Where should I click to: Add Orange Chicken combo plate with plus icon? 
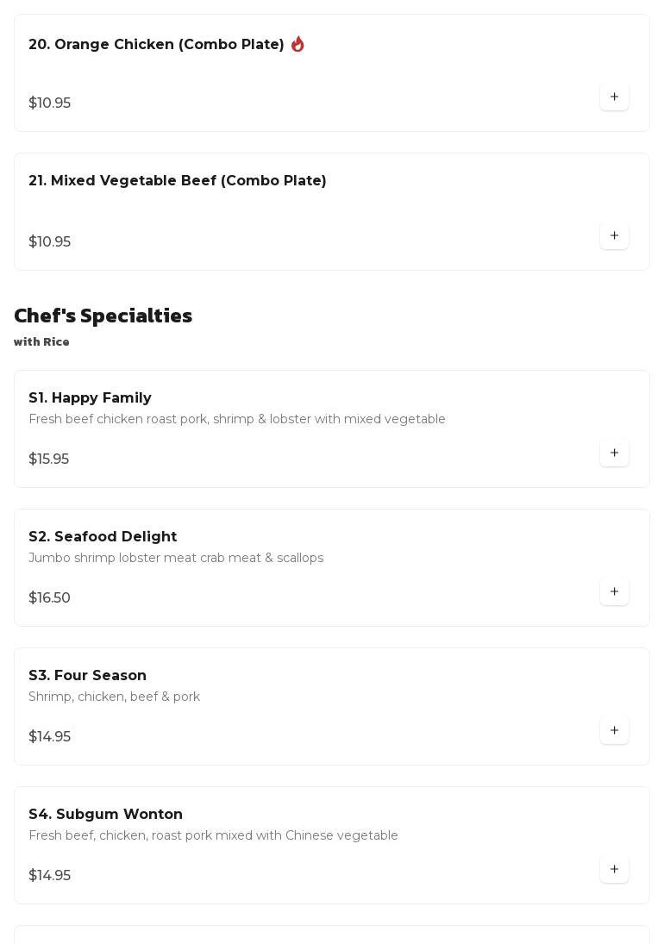coord(614,97)
